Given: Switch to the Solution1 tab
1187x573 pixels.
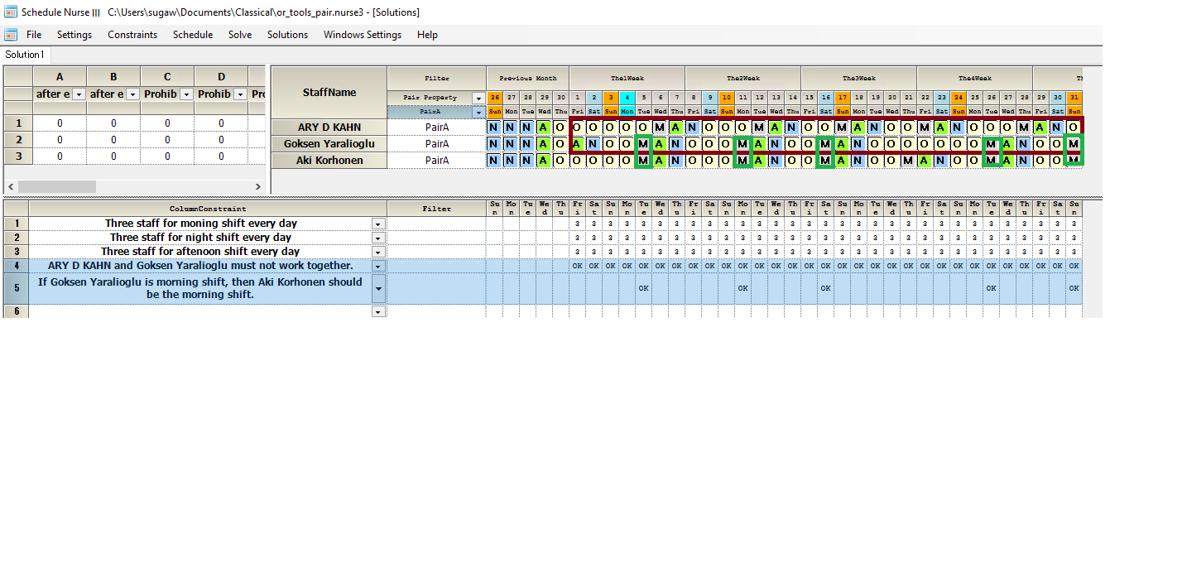Looking at the screenshot, I should click(x=25, y=55).
